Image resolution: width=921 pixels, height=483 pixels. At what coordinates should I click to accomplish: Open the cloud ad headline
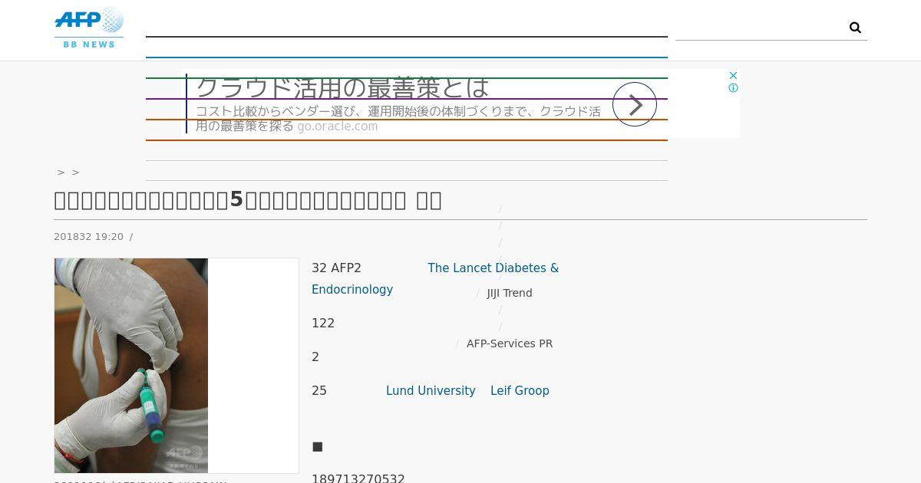tap(342, 87)
